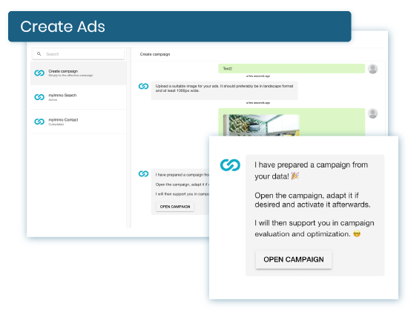
Task: Focus the Search input field
Action: (x=79, y=54)
